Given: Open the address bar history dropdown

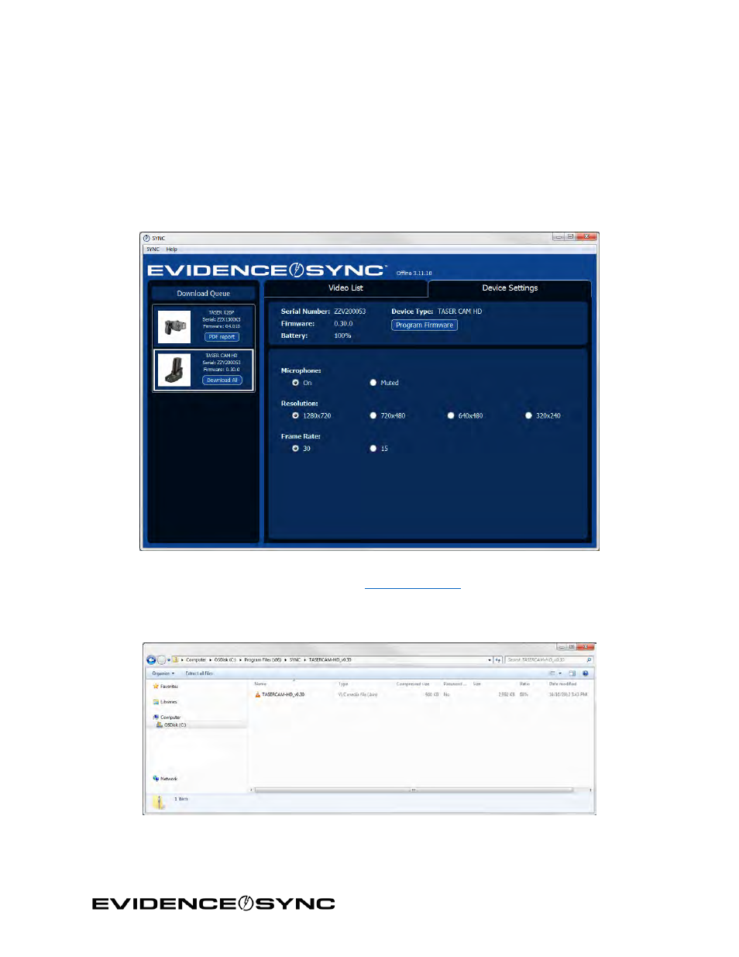Looking at the screenshot, I should pyautogui.click(x=490, y=660).
